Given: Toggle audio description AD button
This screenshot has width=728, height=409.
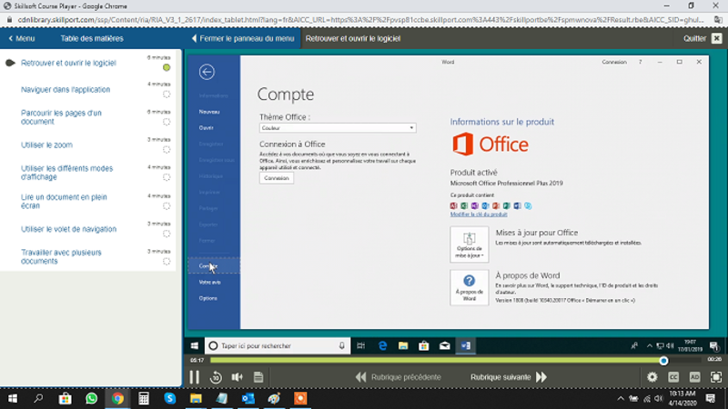Looking at the screenshot, I should [694, 377].
